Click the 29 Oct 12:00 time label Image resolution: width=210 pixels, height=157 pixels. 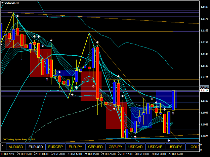coord(175,154)
